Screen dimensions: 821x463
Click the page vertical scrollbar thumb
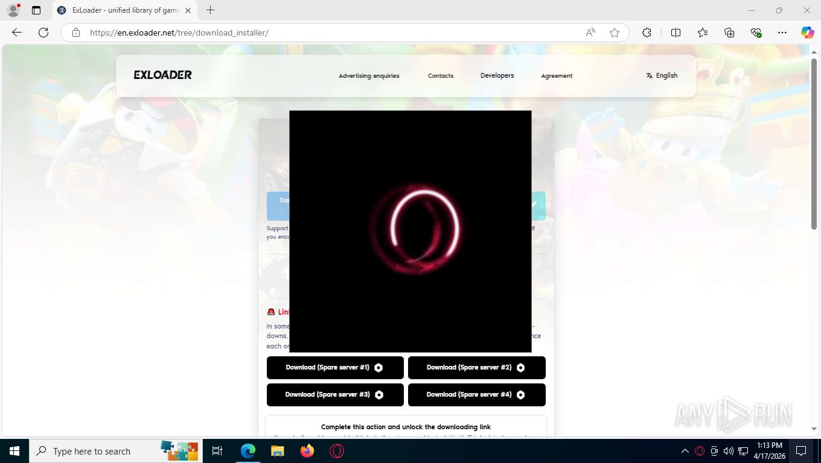tap(814, 143)
